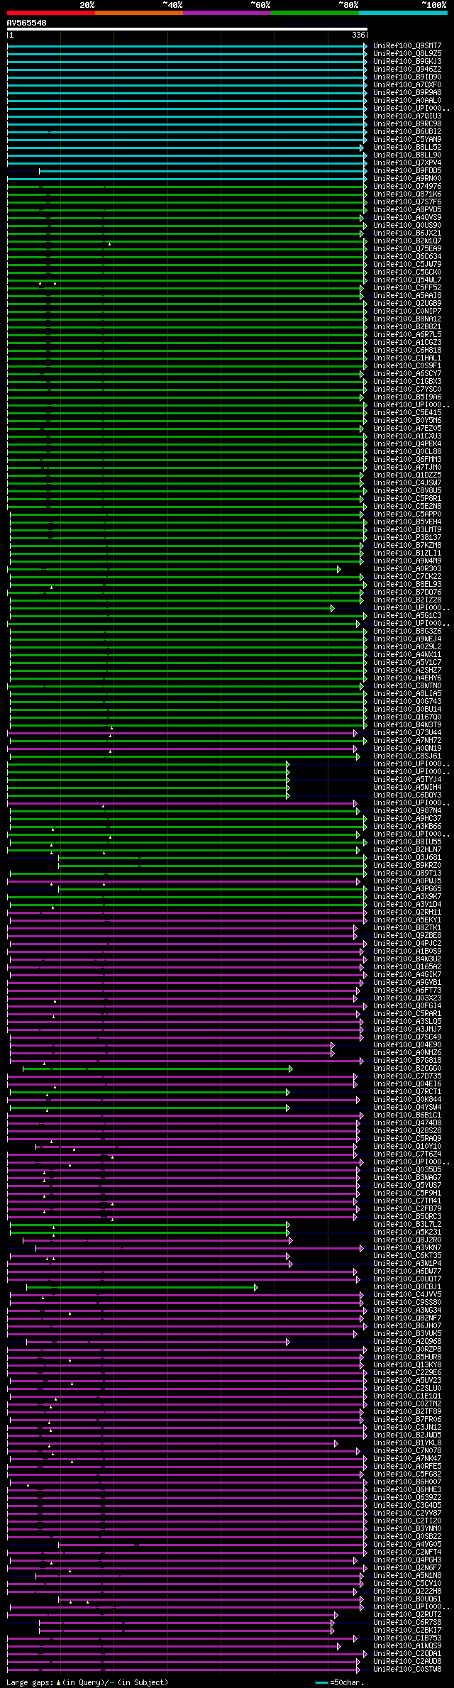Click label UniRef100_Q987N4

click(407, 810)
